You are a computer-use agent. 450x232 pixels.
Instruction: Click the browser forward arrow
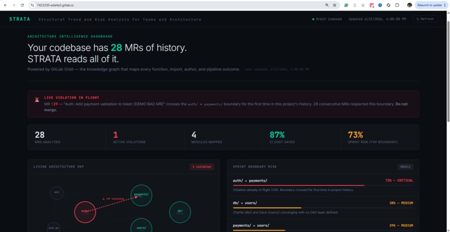coord(13,5)
